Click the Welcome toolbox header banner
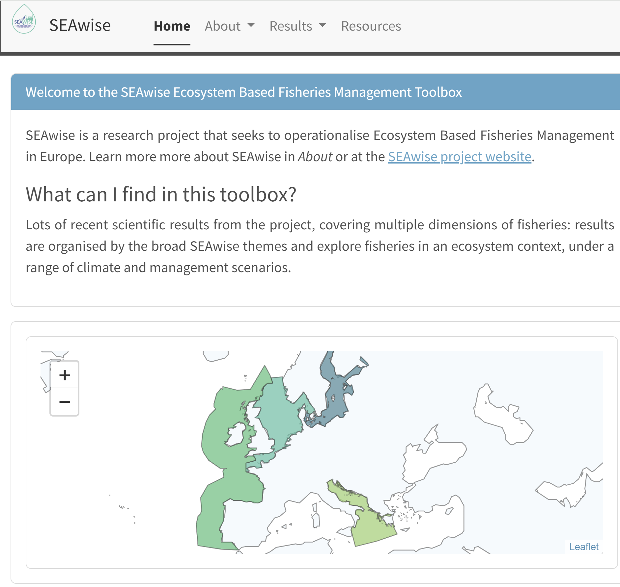620x587 pixels. tap(244, 92)
